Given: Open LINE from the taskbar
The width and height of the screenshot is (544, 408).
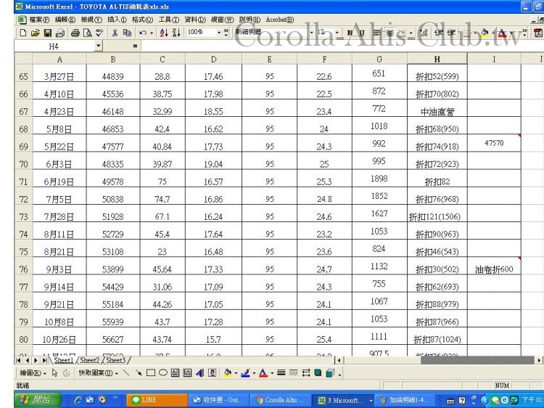Looking at the screenshot, I should coord(157,400).
